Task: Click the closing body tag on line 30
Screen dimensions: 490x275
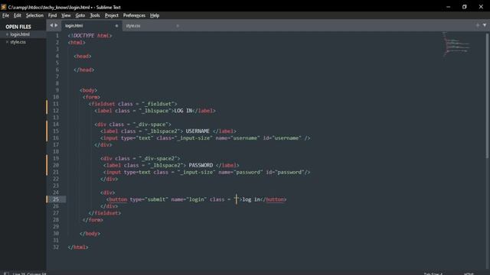Action: [90, 234]
